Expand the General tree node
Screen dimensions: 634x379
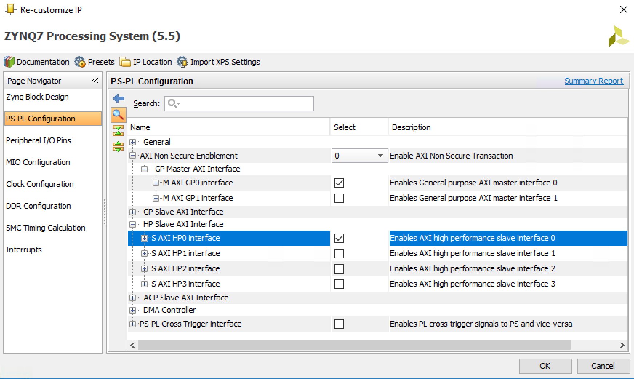coord(133,142)
